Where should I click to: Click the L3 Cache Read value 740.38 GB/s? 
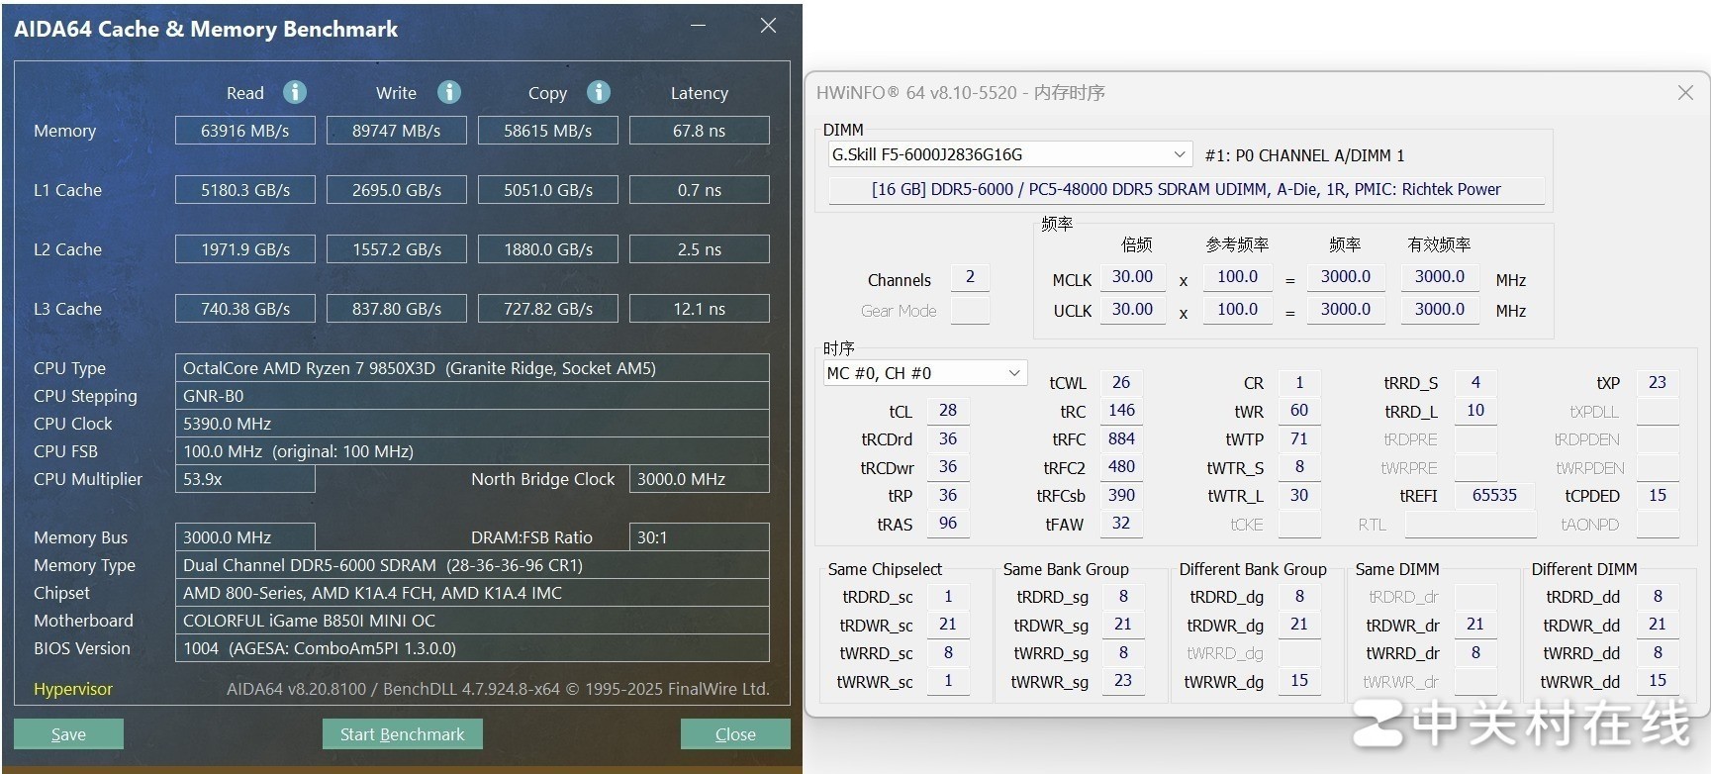click(245, 309)
